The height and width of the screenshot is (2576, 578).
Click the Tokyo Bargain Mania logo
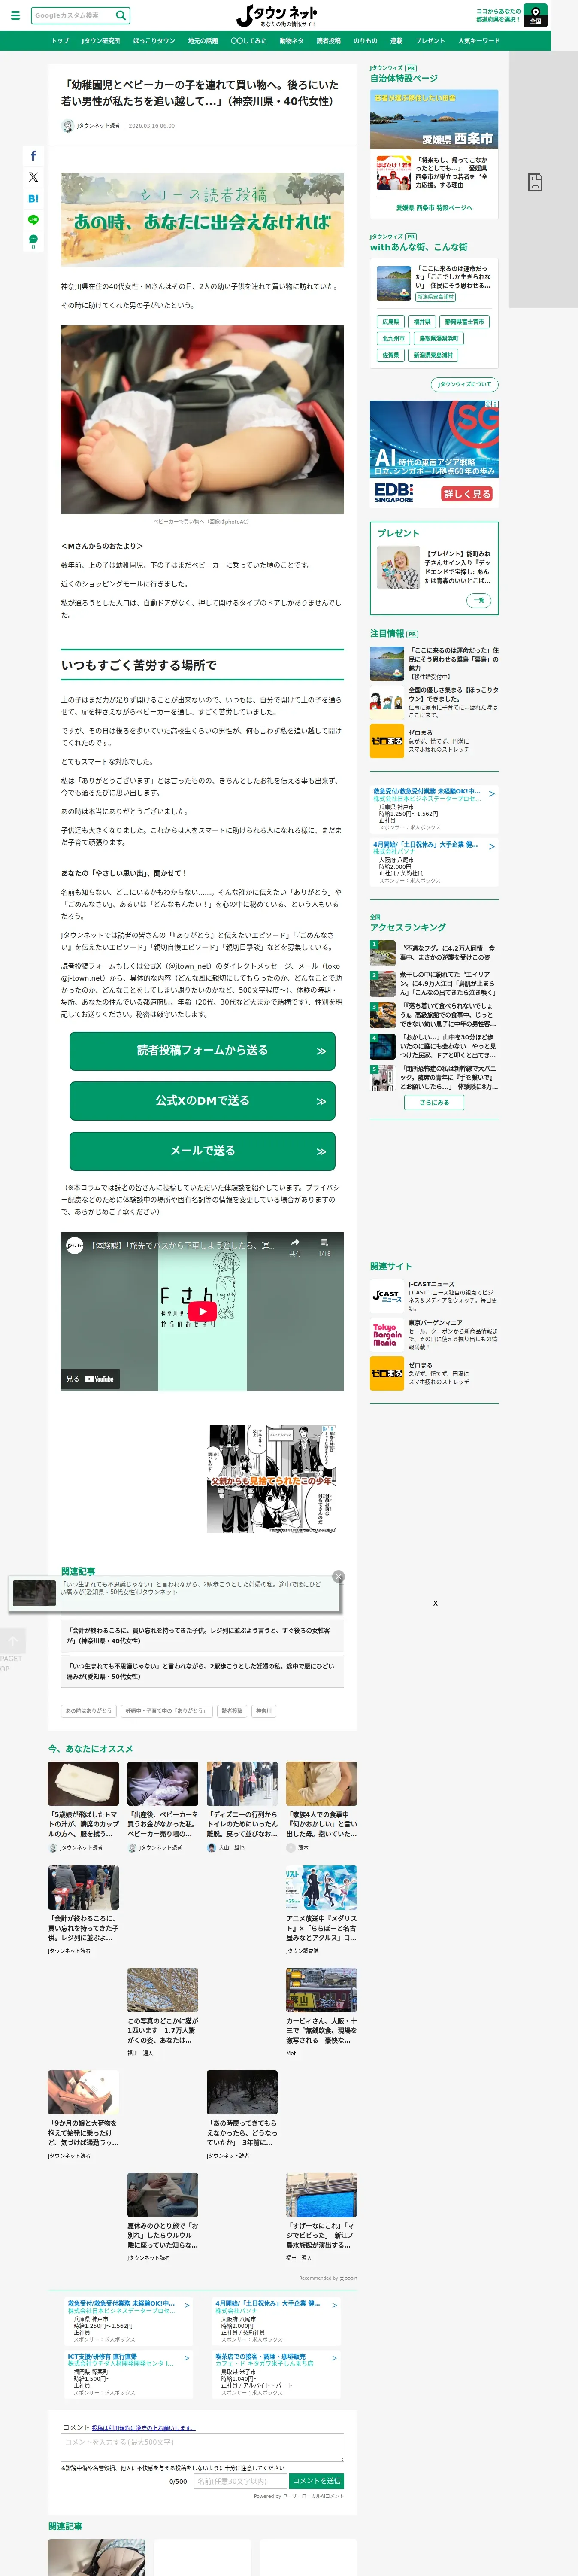point(386,1335)
